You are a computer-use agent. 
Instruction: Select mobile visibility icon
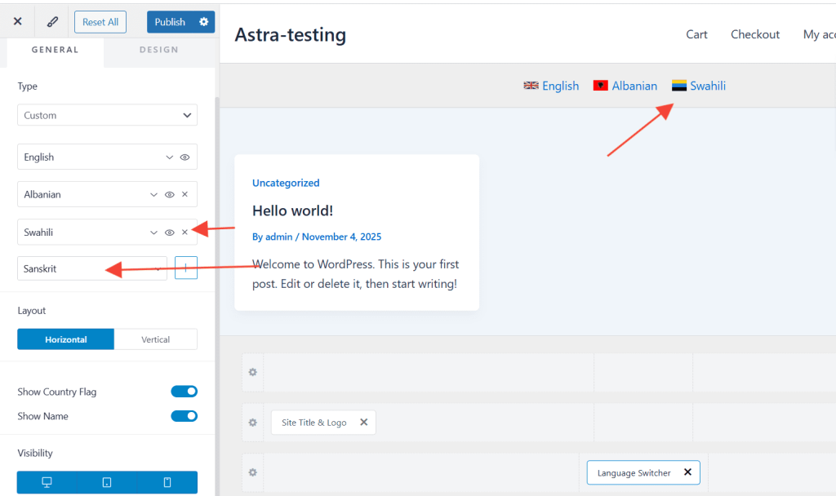[167, 482]
